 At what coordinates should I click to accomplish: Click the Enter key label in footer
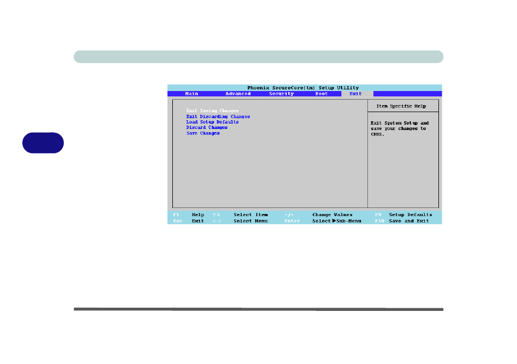point(292,221)
